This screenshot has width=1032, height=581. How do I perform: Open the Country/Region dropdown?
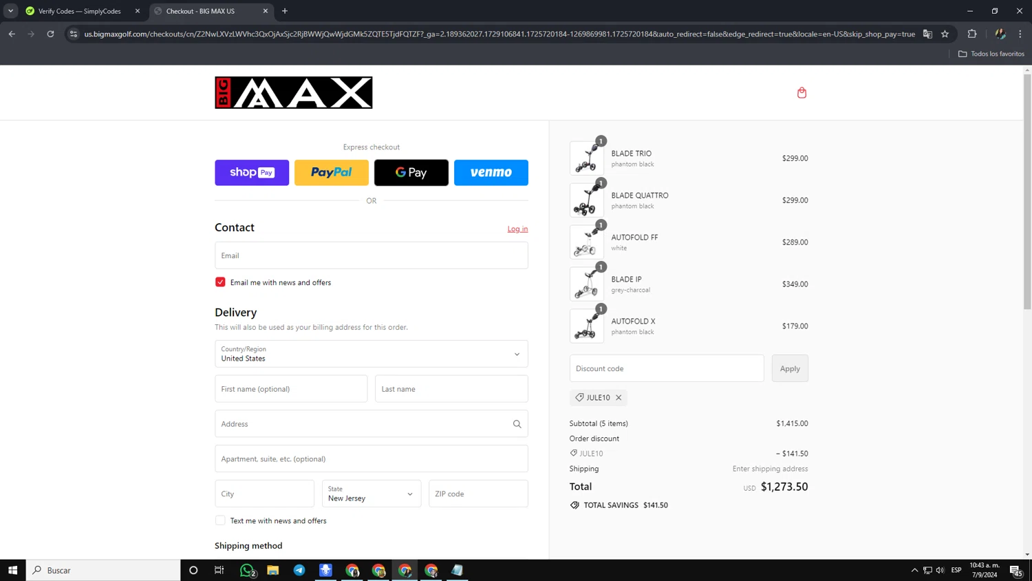(372, 354)
